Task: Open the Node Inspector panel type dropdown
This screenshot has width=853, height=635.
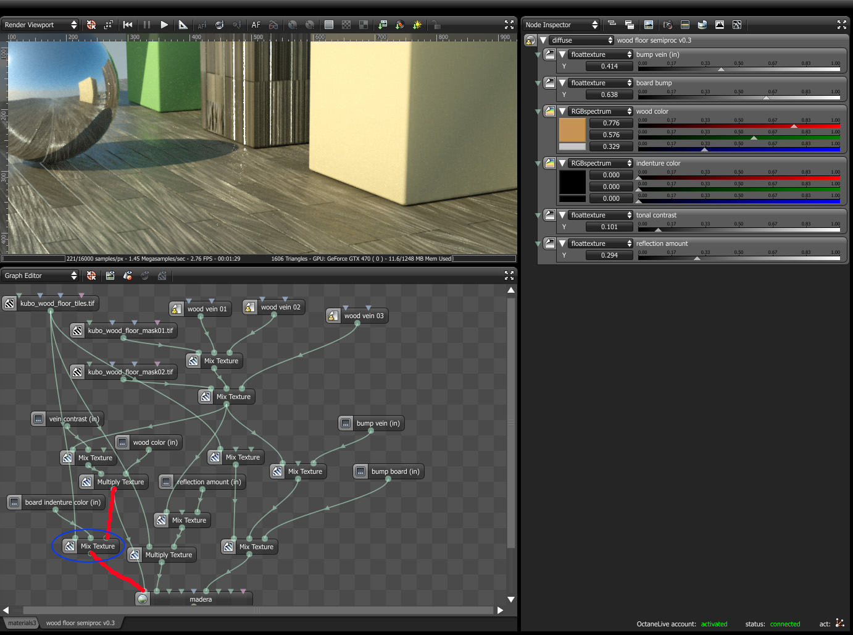Action: click(x=561, y=25)
